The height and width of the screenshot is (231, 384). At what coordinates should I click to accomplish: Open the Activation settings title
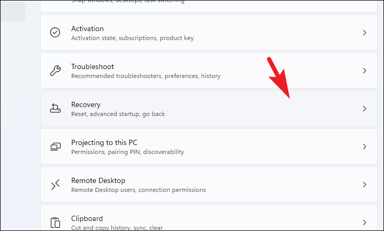88,28
